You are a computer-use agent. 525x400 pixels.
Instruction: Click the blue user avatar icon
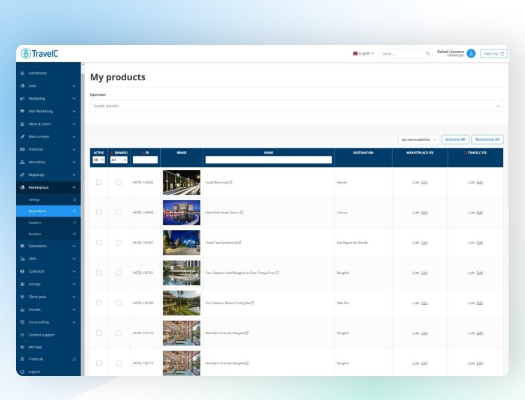[x=471, y=53]
